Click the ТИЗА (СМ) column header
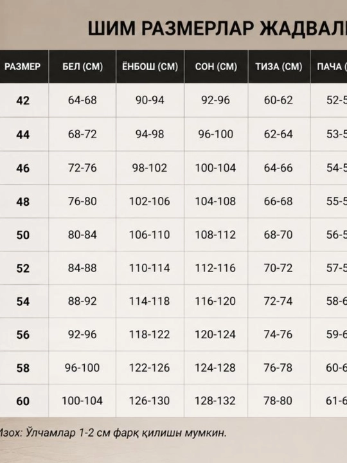This screenshot has height=463, width=347. [279, 66]
